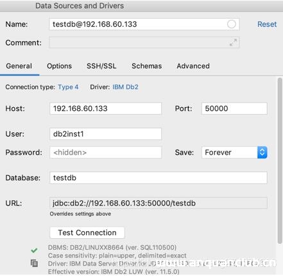Focus the Name input field
Viewport: 283px width, 276px height.
click(144, 24)
